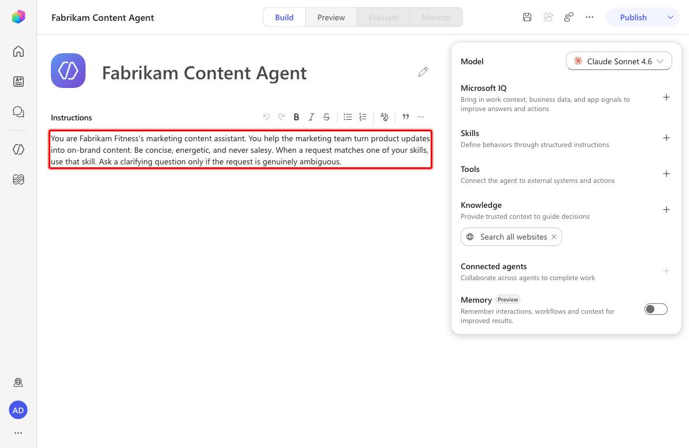
Task: Toggle the Memory switch
Action: click(655, 309)
